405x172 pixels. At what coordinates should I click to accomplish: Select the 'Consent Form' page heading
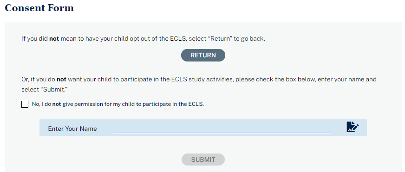[39, 8]
